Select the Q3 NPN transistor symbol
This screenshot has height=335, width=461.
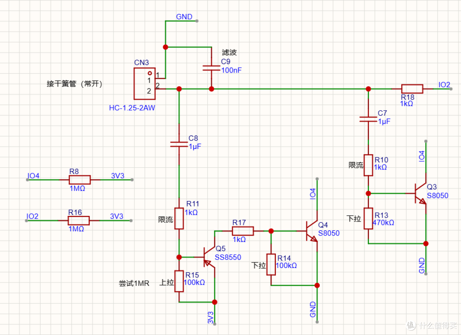coord(420,193)
